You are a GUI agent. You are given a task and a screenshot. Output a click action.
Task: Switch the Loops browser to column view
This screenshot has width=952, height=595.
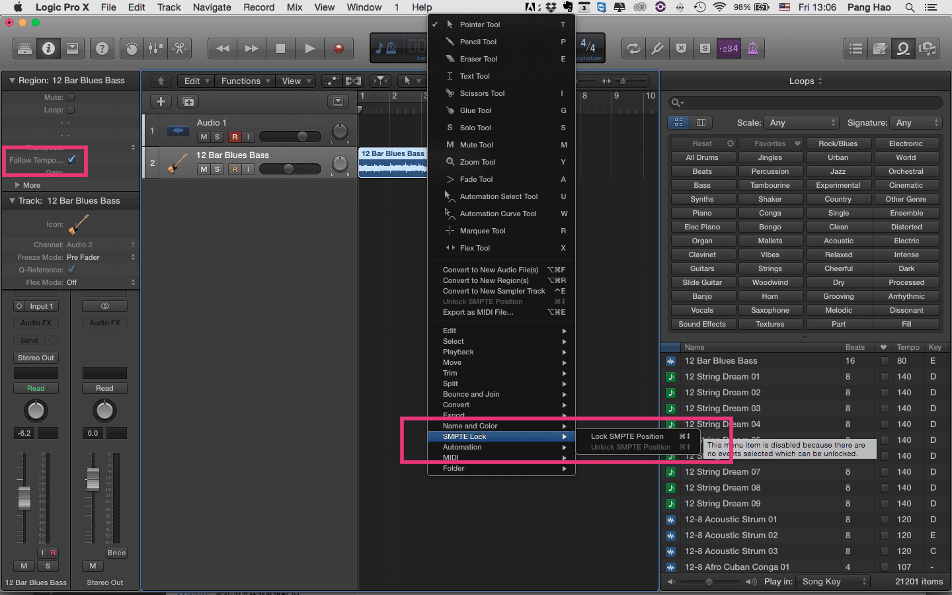pyautogui.click(x=701, y=122)
